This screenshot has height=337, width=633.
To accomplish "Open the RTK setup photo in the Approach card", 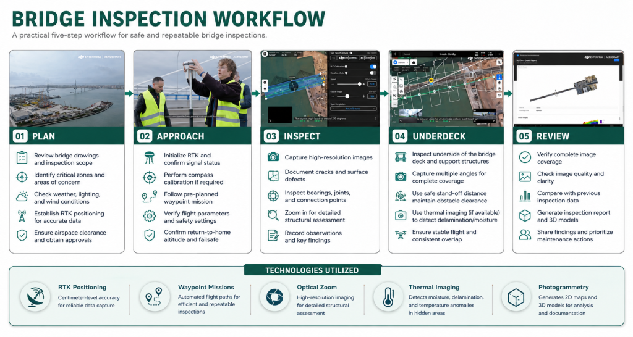I will (193, 88).
